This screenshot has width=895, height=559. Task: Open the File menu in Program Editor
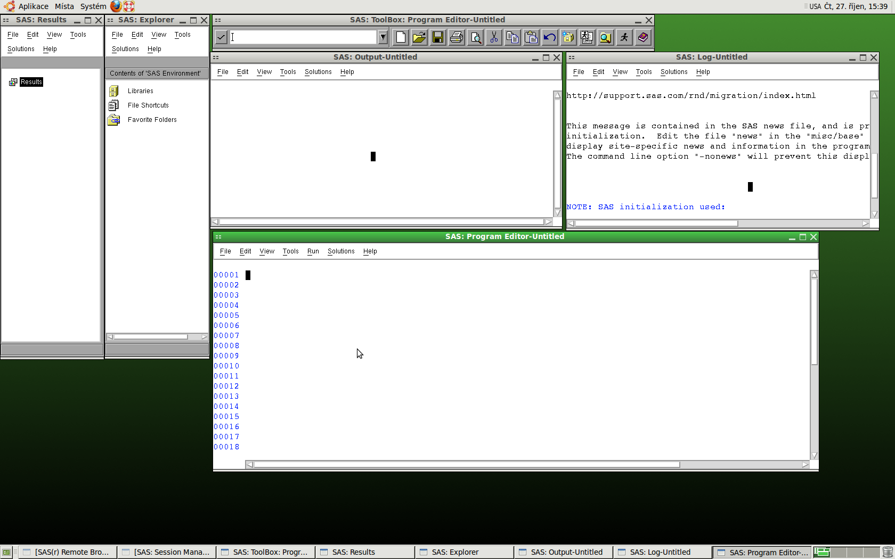pyautogui.click(x=225, y=251)
